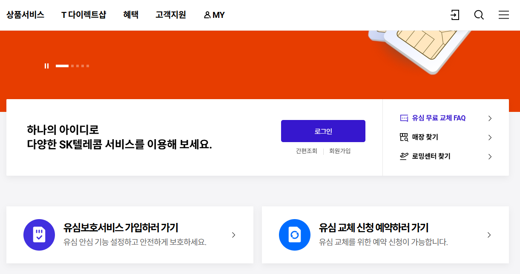Click the airplane icon beside 로밍센터 찾기
The height and width of the screenshot is (274, 520).
tap(404, 156)
